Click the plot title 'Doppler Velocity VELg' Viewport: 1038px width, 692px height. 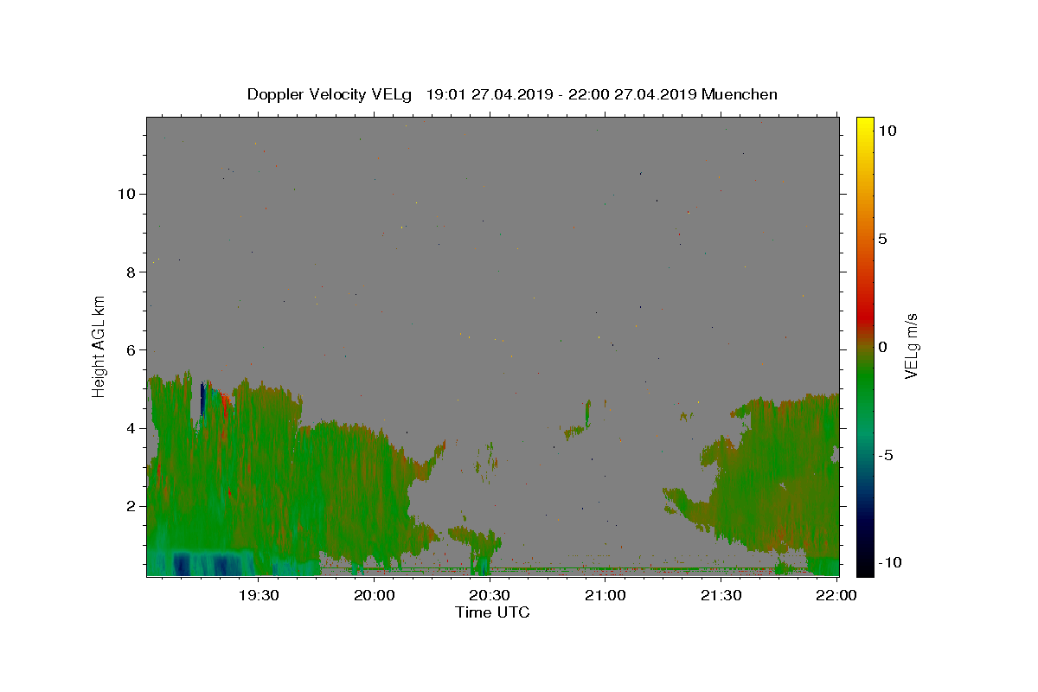330,94
